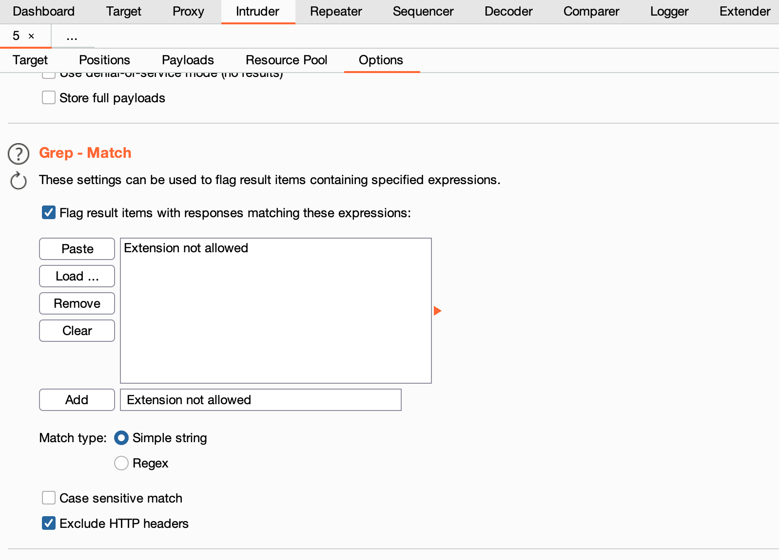Click the reset defaults circular arrow icon

click(x=19, y=181)
